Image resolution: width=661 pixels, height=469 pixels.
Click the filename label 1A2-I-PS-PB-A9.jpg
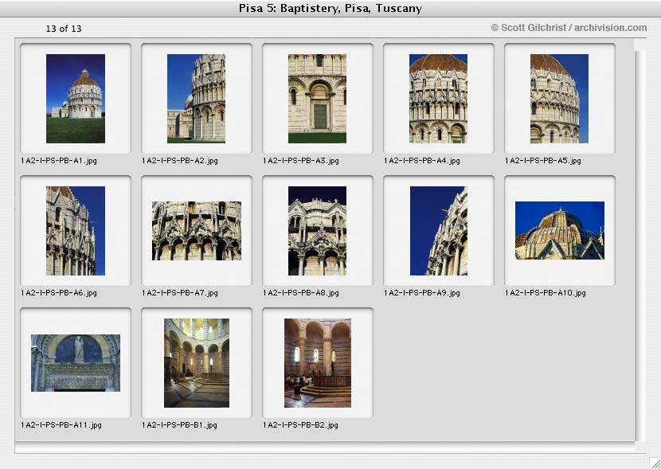pos(421,293)
